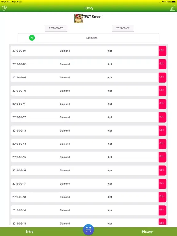Edit the 2019-09-08 Diamond entry
This screenshot has height=236, width=177.
tap(162, 64)
